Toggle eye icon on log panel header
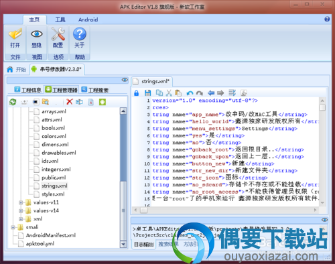The width and height of the screenshot is (335, 264). [324, 220]
